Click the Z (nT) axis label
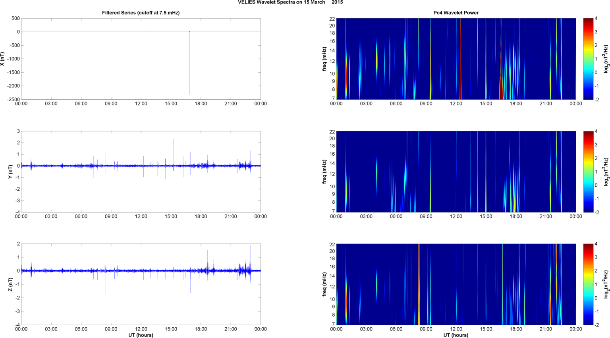Viewport: 610px width, 338px height. pyautogui.click(x=10, y=284)
